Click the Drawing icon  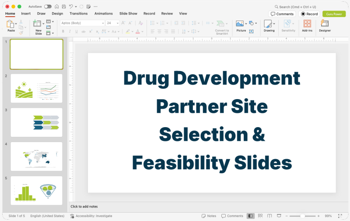pos(268,24)
